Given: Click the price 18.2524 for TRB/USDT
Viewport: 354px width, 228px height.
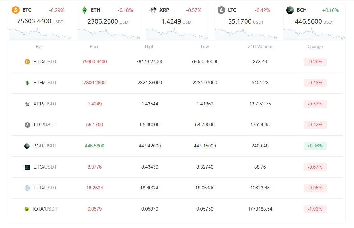Looking at the screenshot, I should (x=94, y=188).
